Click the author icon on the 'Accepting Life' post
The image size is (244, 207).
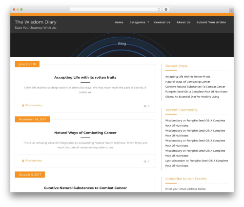pyautogui.click(x=23, y=105)
